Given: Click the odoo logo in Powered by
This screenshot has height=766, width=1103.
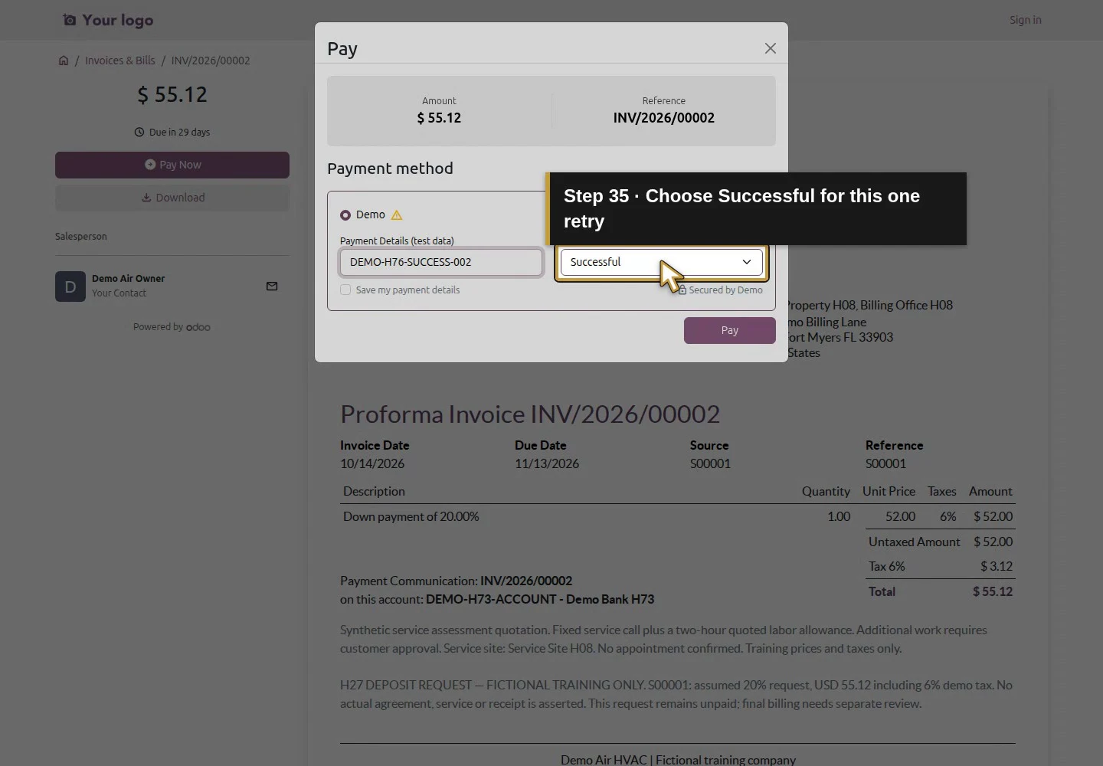Looking at the screenshot, I should 198,327.
